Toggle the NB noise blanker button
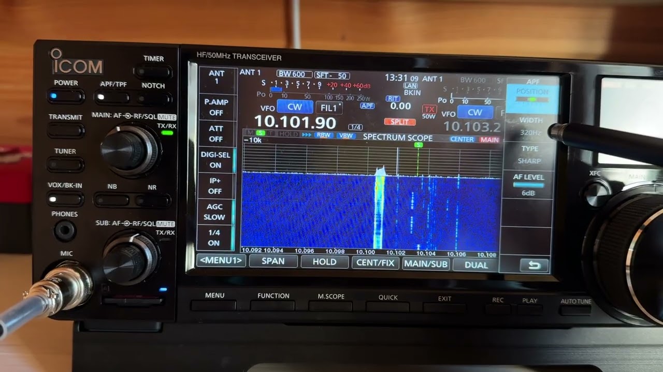The width and height of the screenshot is (663, 372). [x=111, y=199]
